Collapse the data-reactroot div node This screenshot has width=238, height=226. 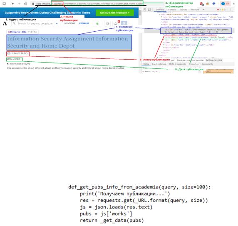(160, 14)
